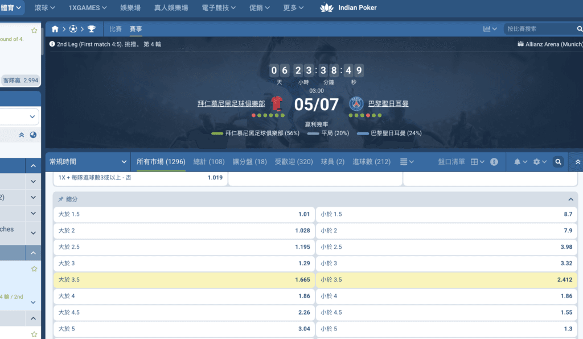
Task: Open the 巴黎聖日耳曼 team link
Action: tap(388, 104)
